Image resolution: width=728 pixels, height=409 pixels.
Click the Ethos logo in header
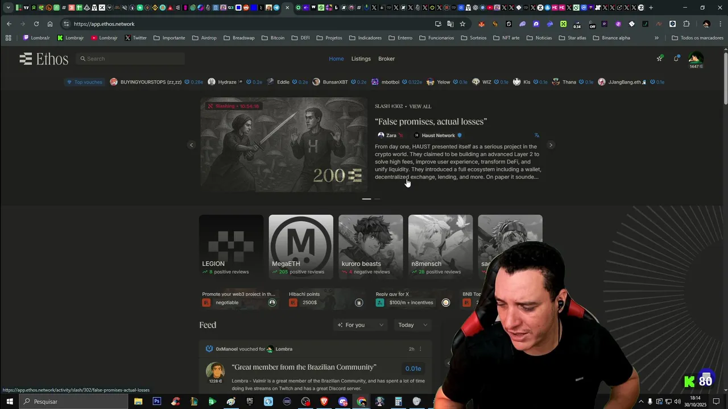(x=44, y=59)
